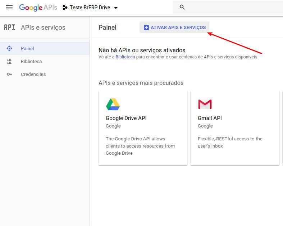
Task: Open Credenciais in the sidebar
Action: pyautogui.click(x=33, y=74)
